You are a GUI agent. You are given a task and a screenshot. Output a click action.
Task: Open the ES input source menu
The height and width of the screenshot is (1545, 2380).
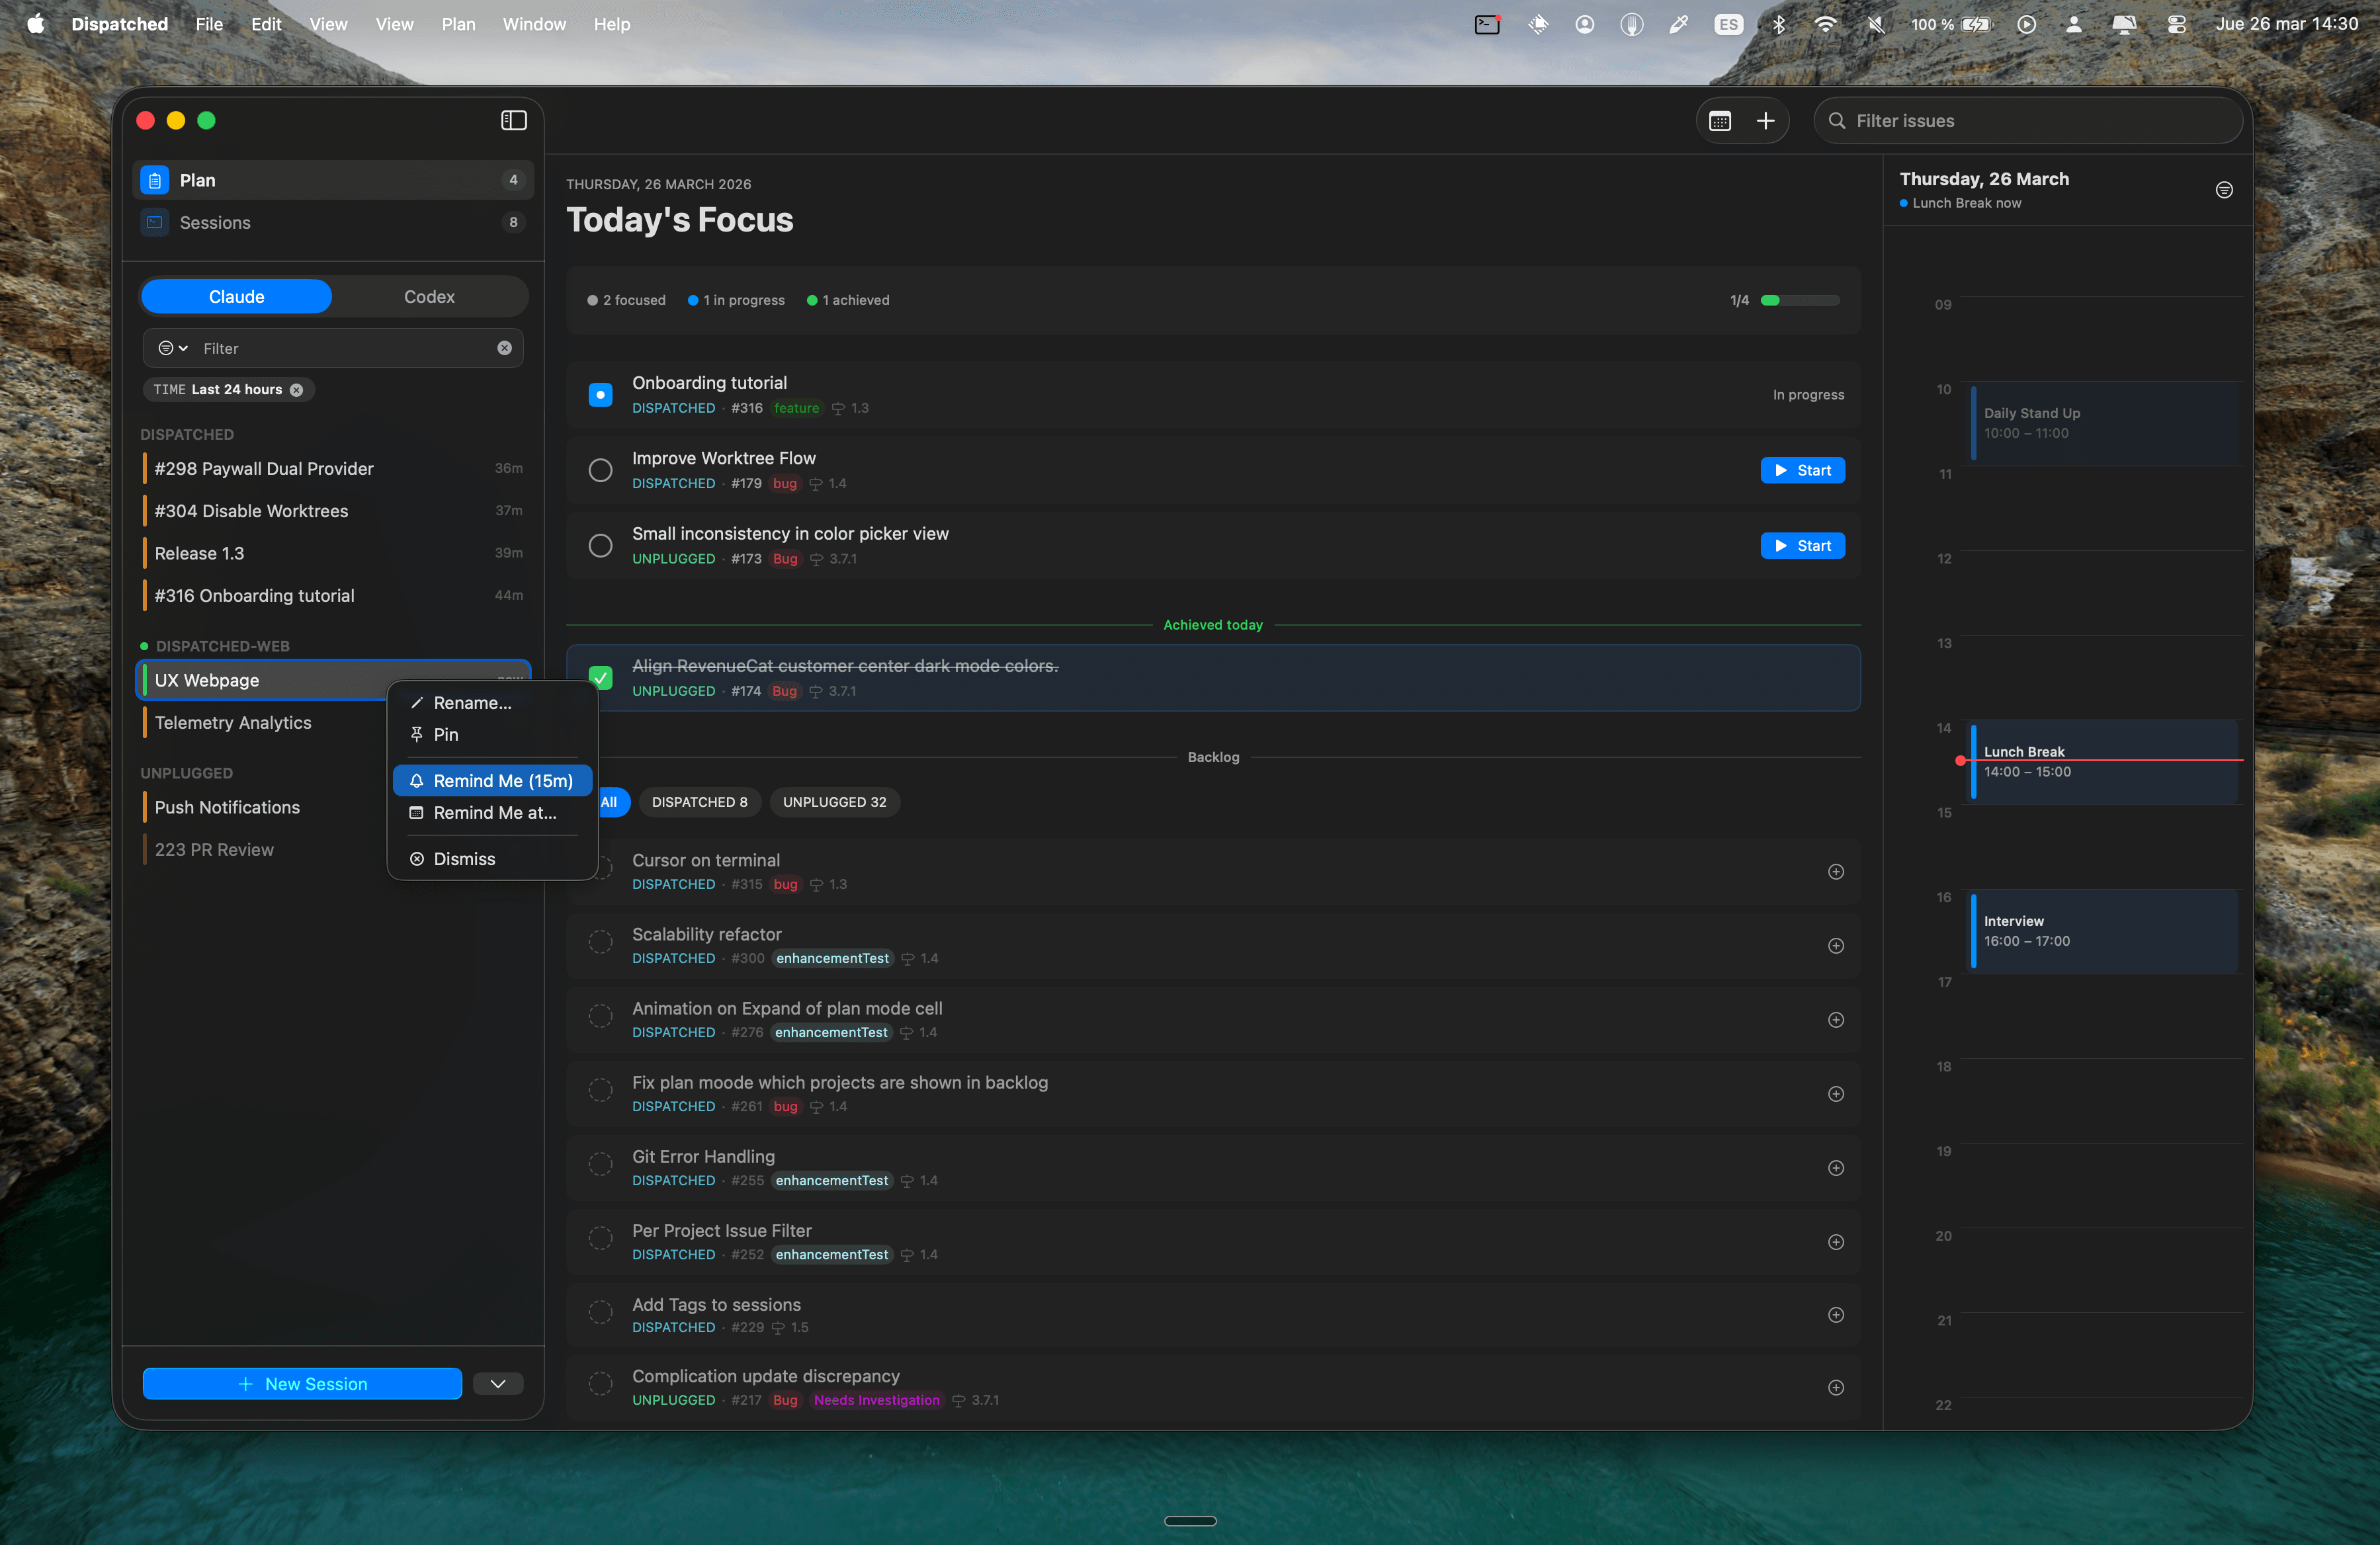1728,24
